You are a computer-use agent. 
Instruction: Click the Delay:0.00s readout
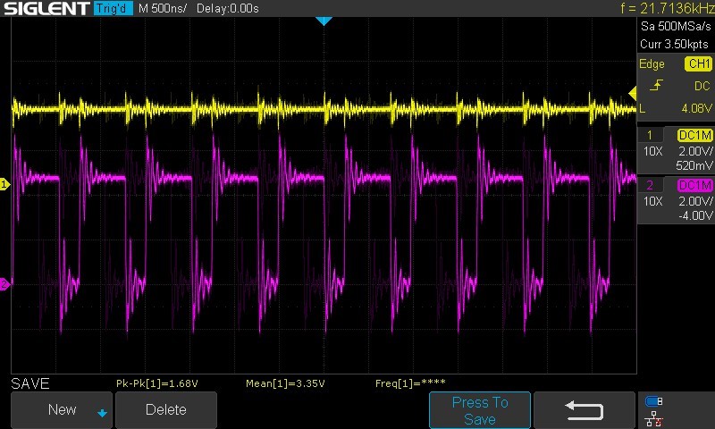(x=228, y=9)
